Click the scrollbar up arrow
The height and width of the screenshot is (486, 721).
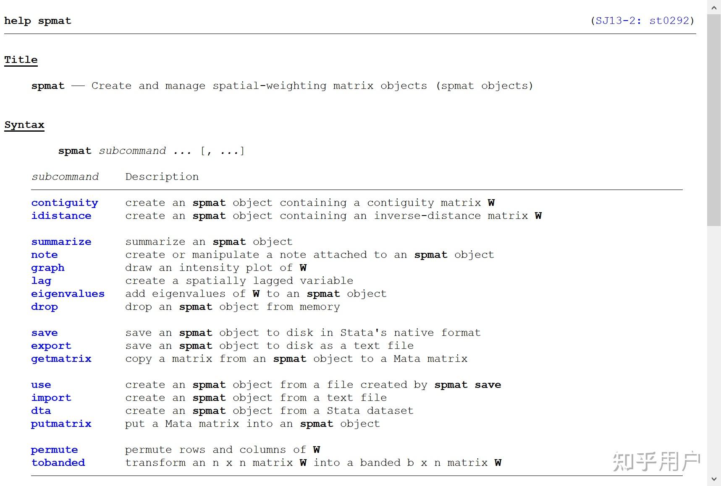[x=714, y=7]
